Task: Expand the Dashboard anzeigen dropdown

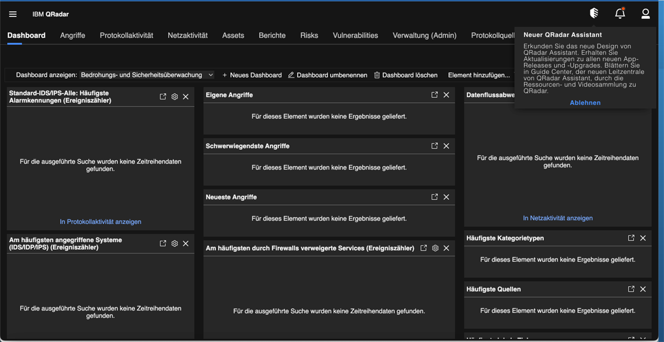Action: 147,75
